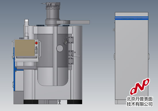Click the leveling foot under the machine

[x=59, y=102]
